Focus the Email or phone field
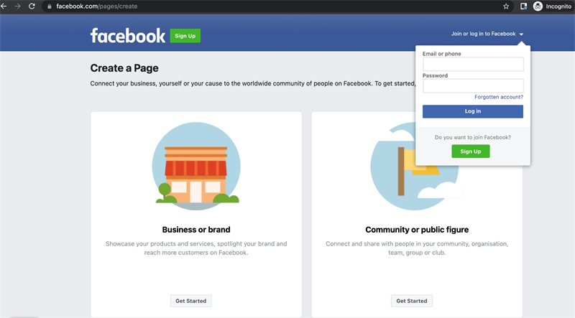The image size is (575, 318). coord(473,64)
